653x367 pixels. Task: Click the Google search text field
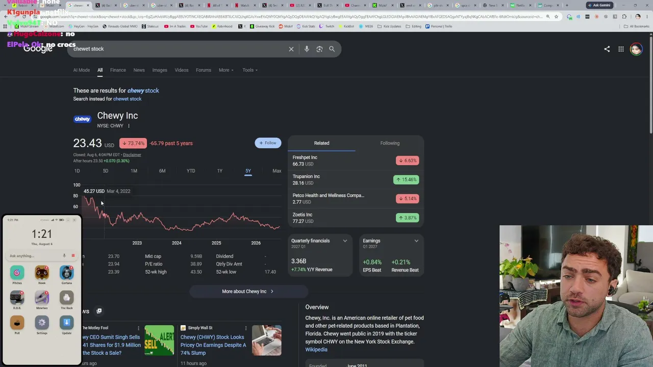coord(179,49)
